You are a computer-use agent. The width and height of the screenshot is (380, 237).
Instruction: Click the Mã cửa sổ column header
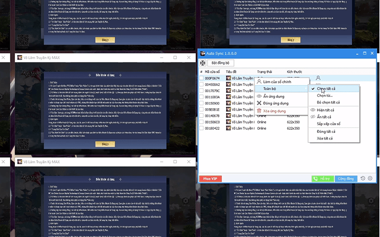(212, 72)
